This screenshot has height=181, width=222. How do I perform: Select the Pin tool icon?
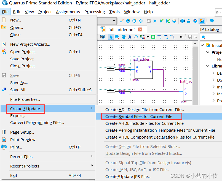(142, 37)
